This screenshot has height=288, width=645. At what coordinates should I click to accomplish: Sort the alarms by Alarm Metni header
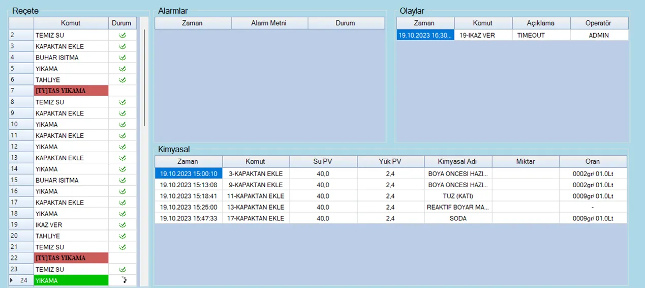tap(269, 23)
